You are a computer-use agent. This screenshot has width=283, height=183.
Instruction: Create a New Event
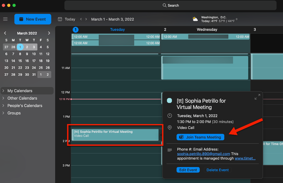tap(33, 19)
